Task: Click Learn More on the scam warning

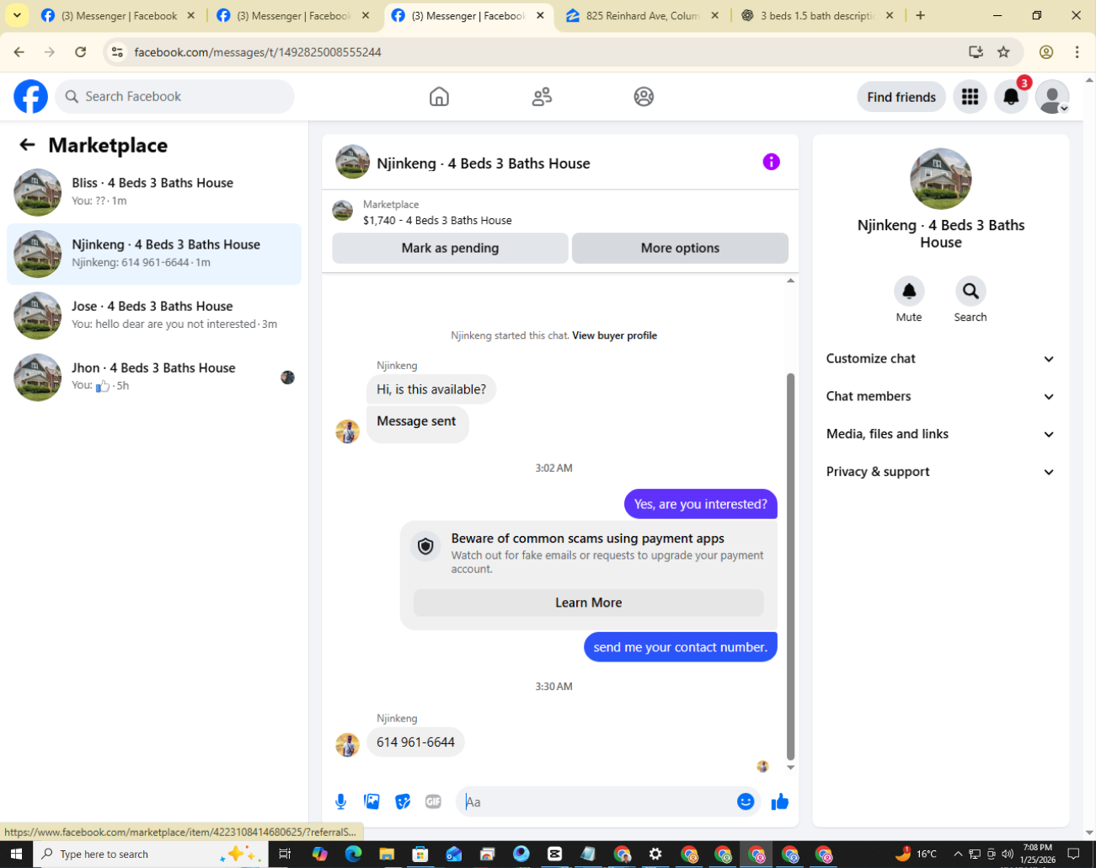Action: click(x=588, y=603)
